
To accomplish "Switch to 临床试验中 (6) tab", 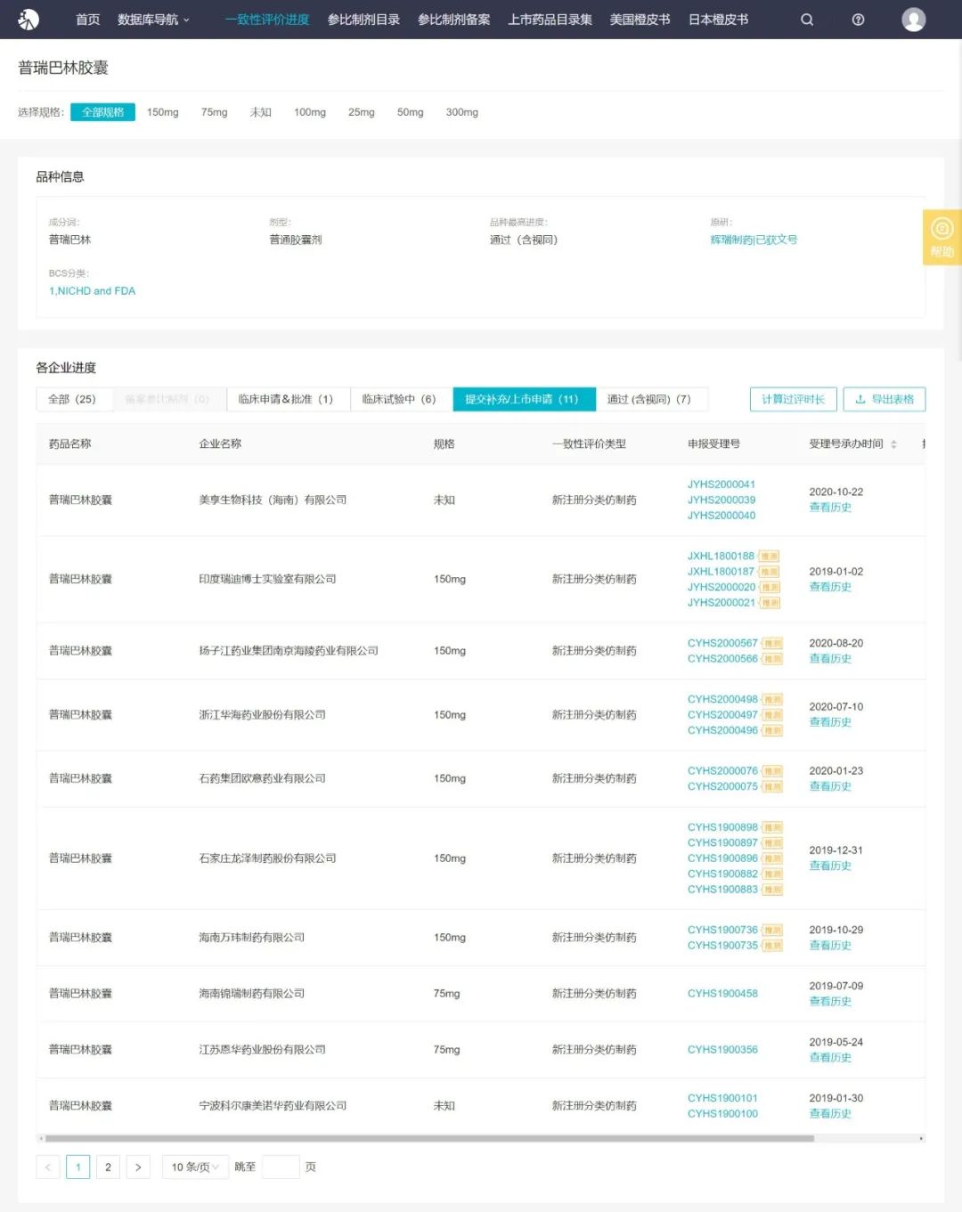I will (399, 399).
